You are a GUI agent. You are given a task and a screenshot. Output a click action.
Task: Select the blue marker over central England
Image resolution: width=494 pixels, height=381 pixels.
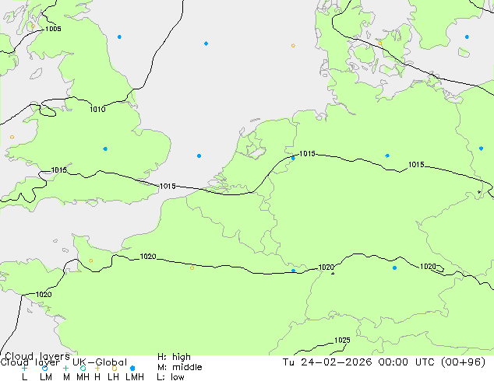coord(105,149)
